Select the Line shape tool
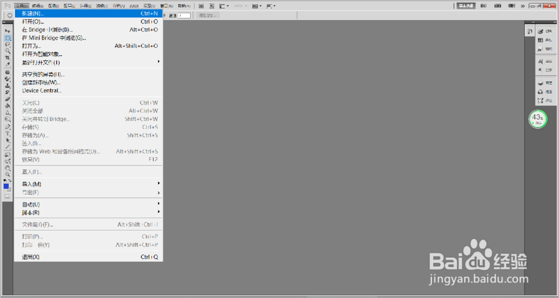The image size is (559, 298). (x=7, y=147)
